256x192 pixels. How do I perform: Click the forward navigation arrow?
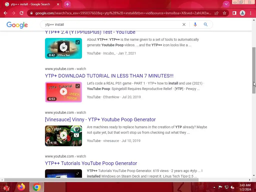point(13,13)
